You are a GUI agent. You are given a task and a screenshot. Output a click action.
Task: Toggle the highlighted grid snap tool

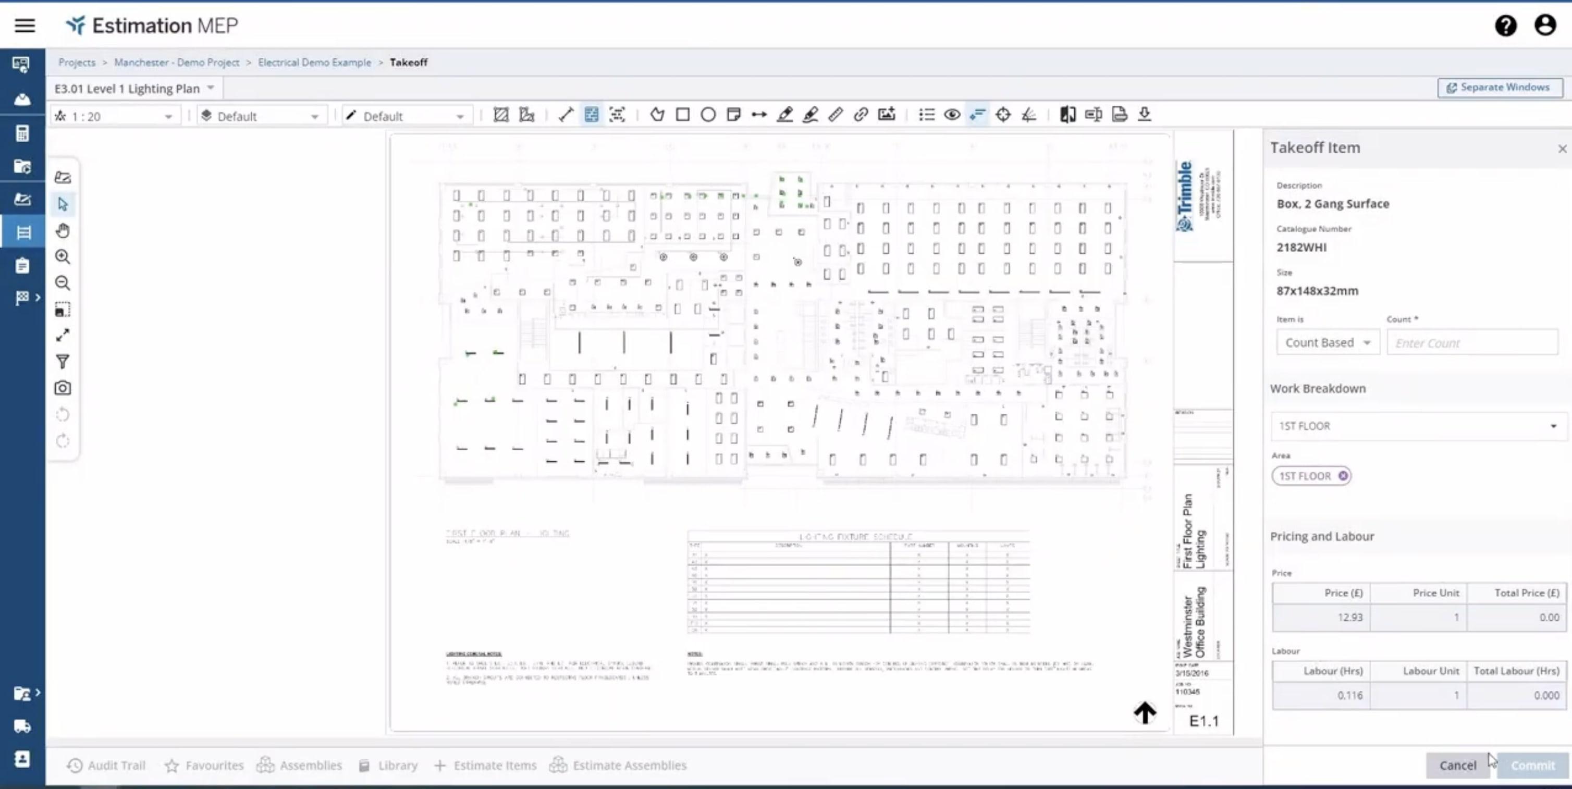pyautogui.click(x=592, y=115)
